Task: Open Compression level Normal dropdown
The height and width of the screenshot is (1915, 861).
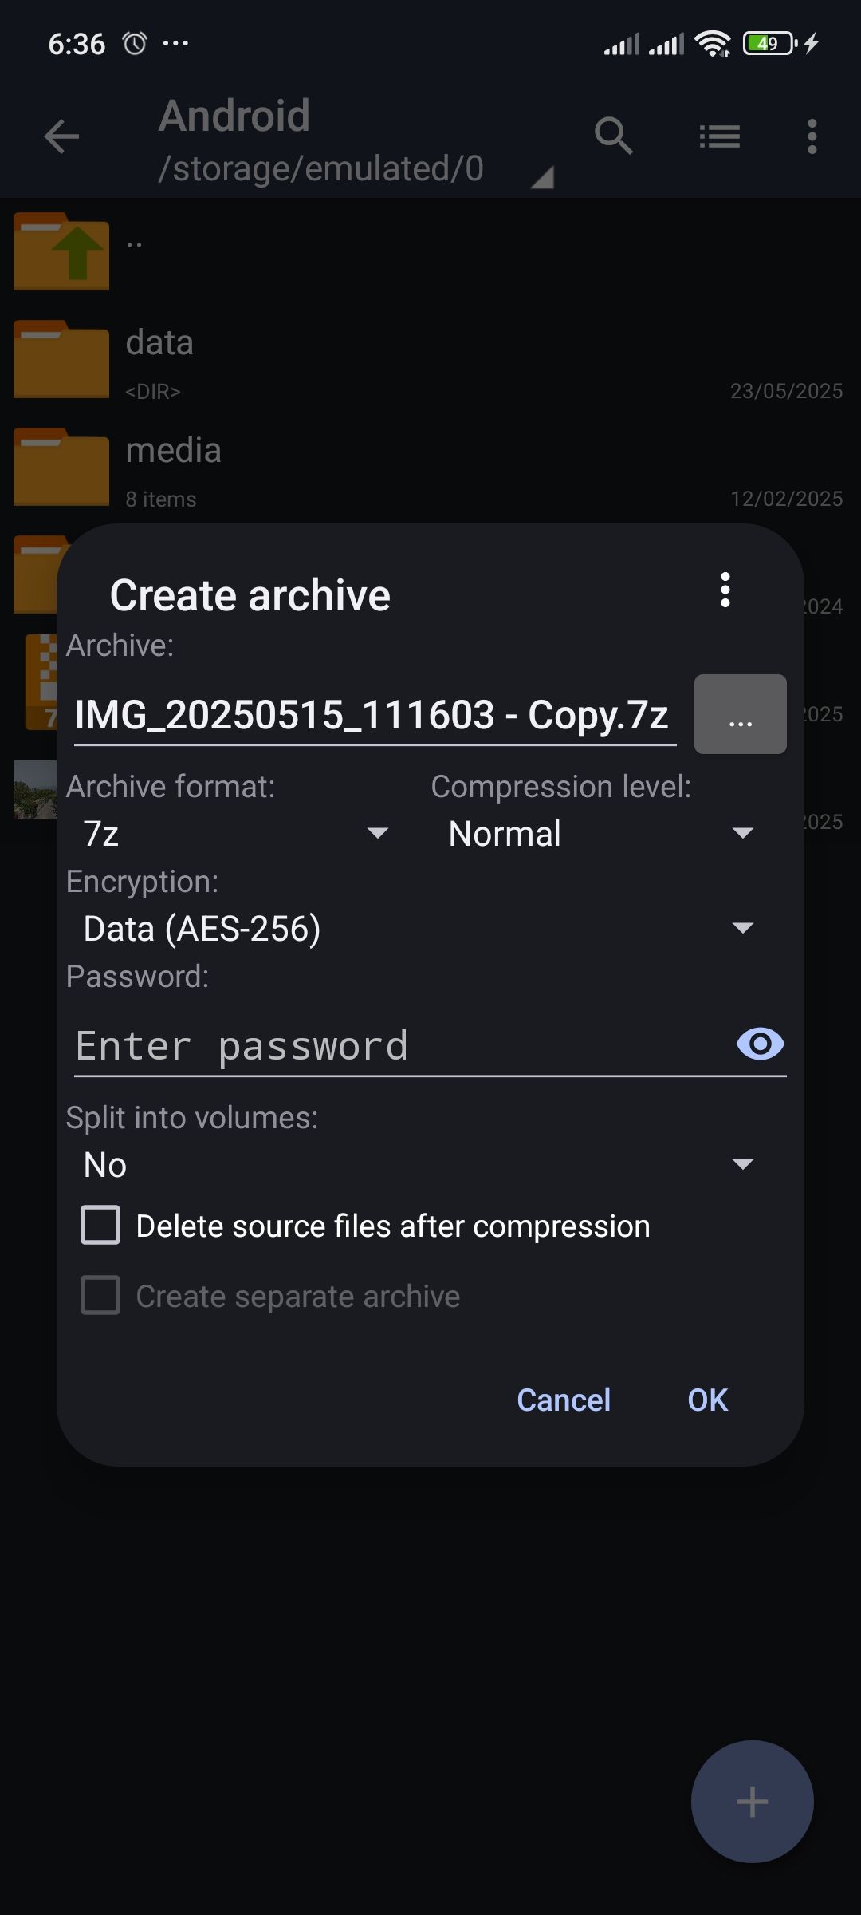Action: pos(601,834)
